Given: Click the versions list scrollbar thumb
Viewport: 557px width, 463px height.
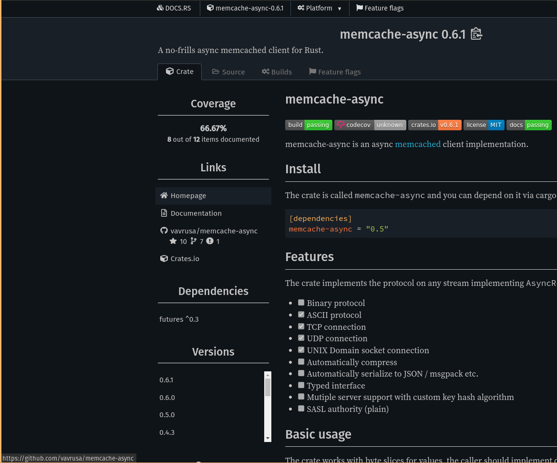Looking at the screenshot, I should [x=268, y=387].
